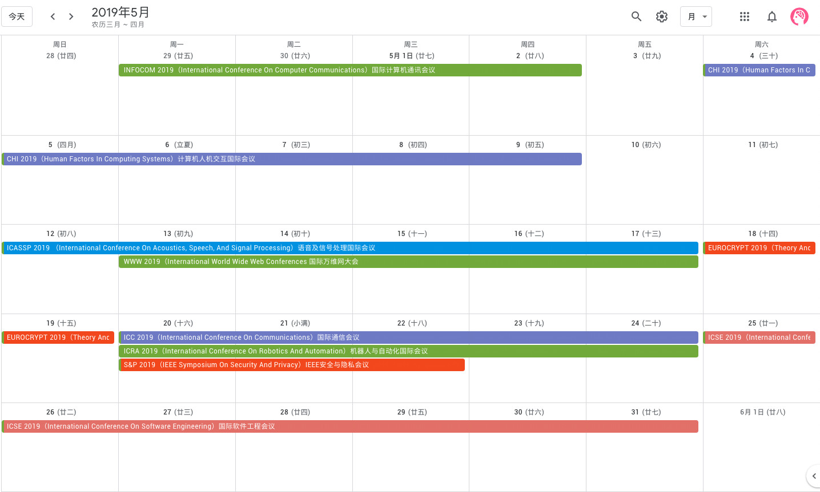Open settings gear menu
Viewport: 820px width, 492px height.
coord(662,17)
